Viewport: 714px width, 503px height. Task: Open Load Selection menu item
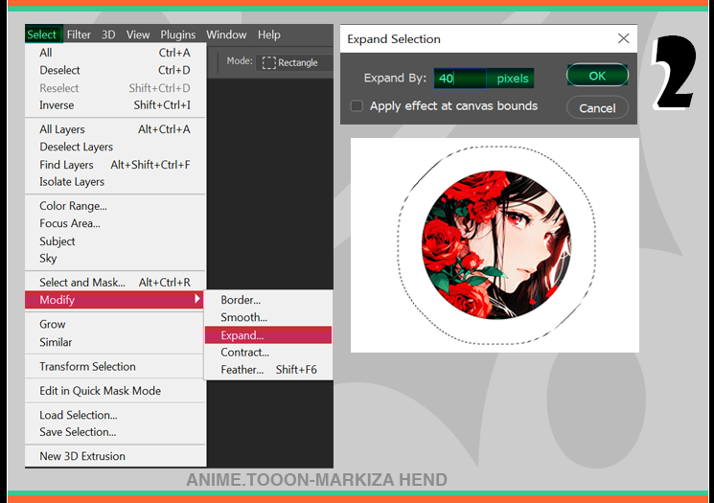point(115,415)
